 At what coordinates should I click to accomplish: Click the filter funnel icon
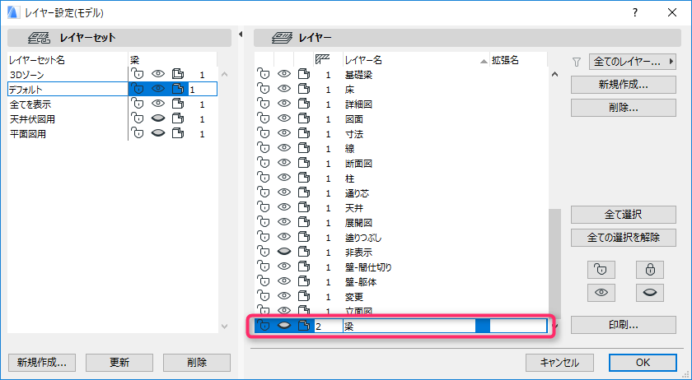click(x=577, y=63)
